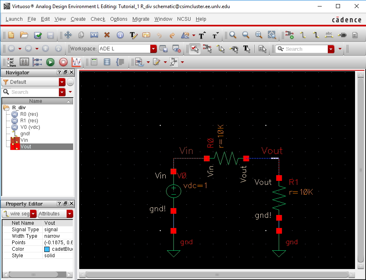Screen dimensions: 366x280
Task: Click the Delete X icon in toolbar
Action: click(x=107, y=35)
